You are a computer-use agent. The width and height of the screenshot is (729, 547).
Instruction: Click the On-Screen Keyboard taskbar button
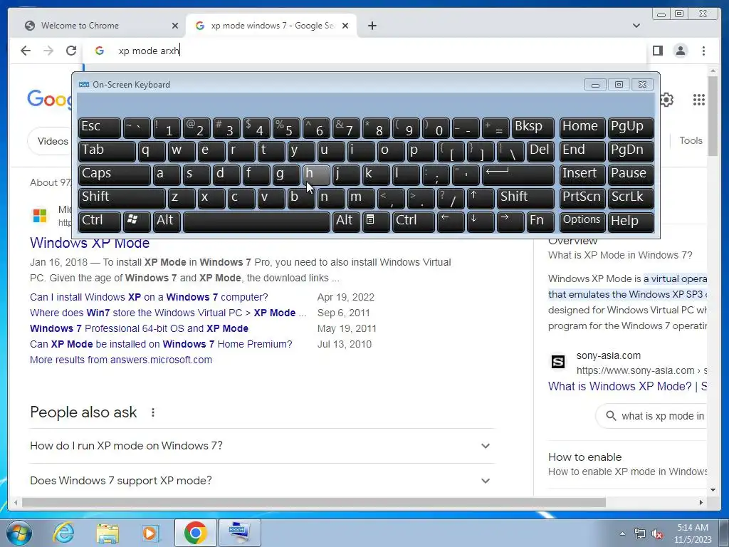[239, 533]
